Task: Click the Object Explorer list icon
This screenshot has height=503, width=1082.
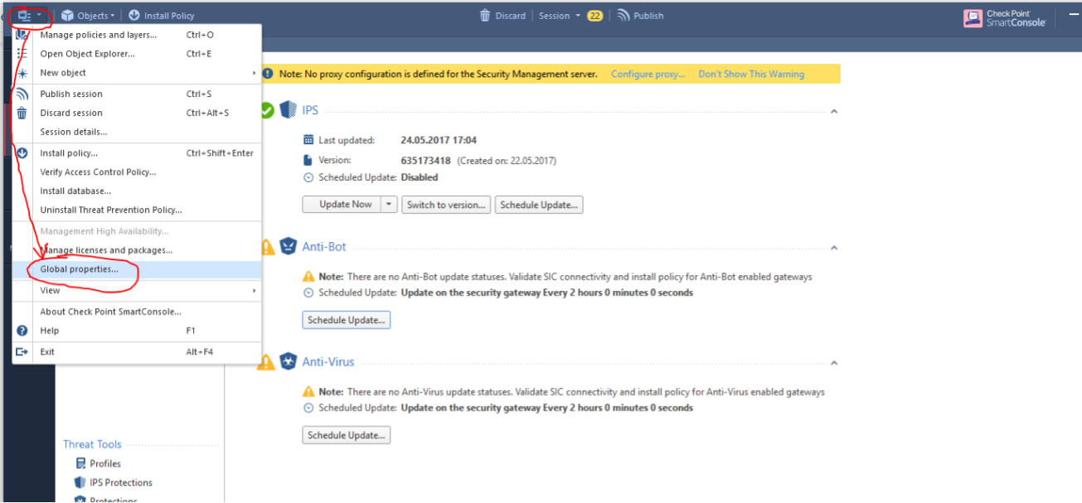Action: [x=22, y=54]
